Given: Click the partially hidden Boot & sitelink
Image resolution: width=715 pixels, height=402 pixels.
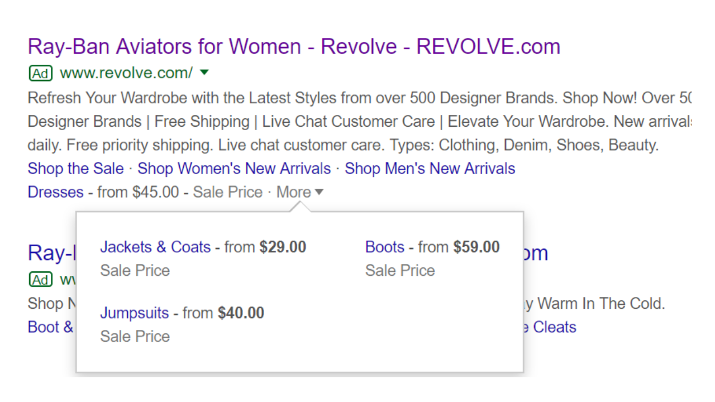Looking at the screenshot, I should [51, 327].
